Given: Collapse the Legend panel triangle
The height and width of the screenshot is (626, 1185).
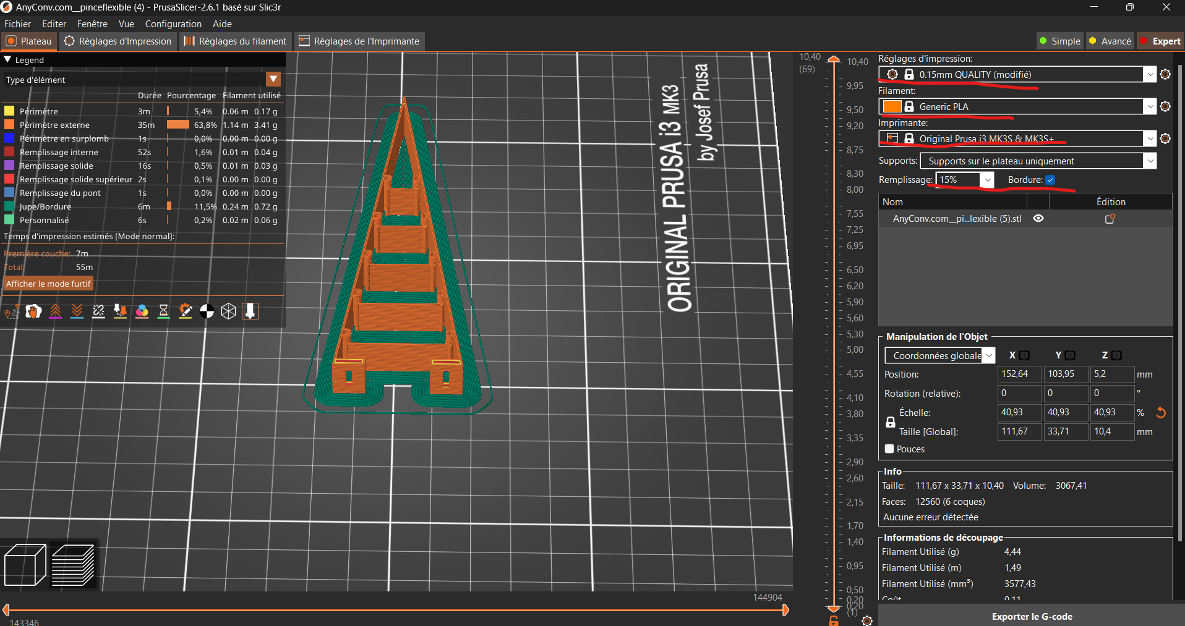Looking at the screenshot, I should click(x=8, y=60).
